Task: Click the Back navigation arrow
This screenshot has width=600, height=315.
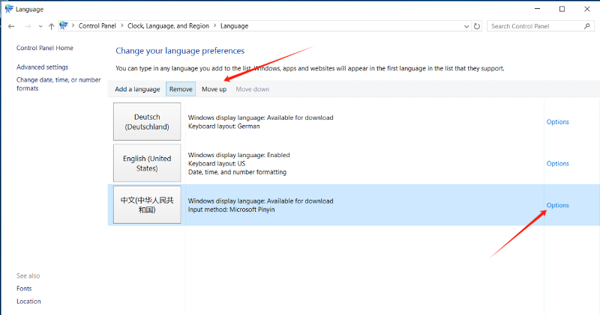Action: point(11,26)
